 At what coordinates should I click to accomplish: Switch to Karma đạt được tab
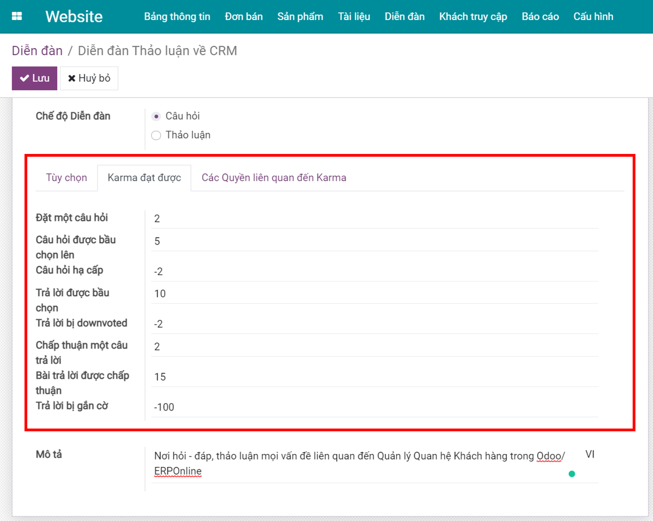point(144,178)
